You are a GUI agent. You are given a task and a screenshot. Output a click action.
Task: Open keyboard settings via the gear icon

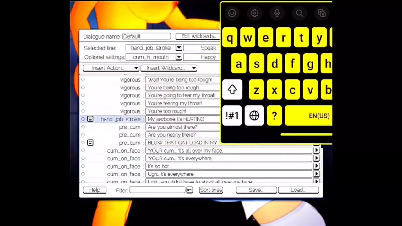point(254,13)
